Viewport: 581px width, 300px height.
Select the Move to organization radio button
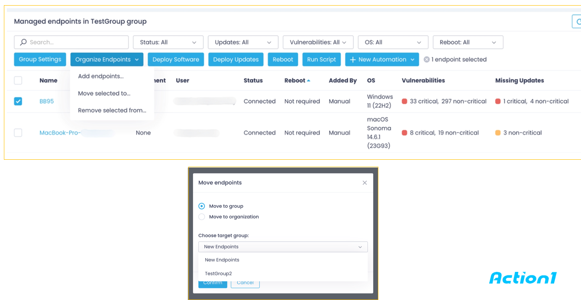pos(202,217)
